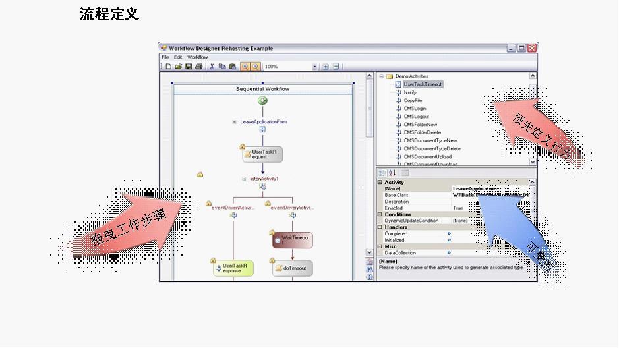The image size is (619, 348).
Task: Collapse the Conditions property category
Action: point(380,214)
